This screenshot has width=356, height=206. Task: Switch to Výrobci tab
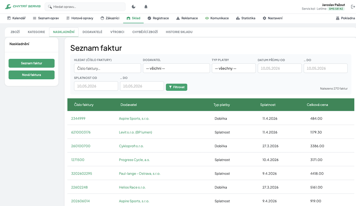coord(117,32)
